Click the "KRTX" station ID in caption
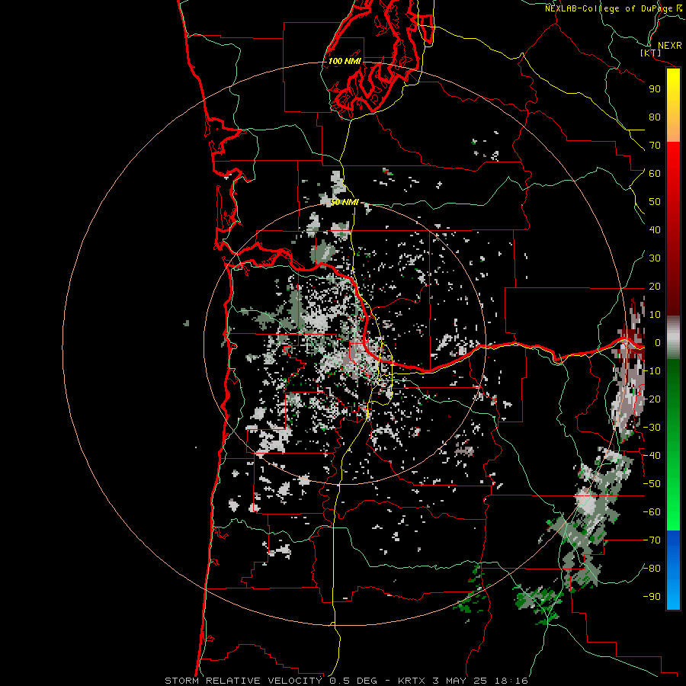This screenshot has width=686, height=686. point(412,681)
